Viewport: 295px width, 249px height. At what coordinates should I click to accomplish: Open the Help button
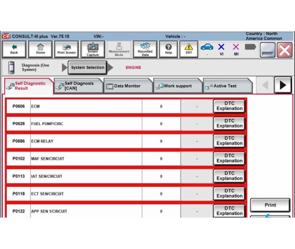coord(168,49)
